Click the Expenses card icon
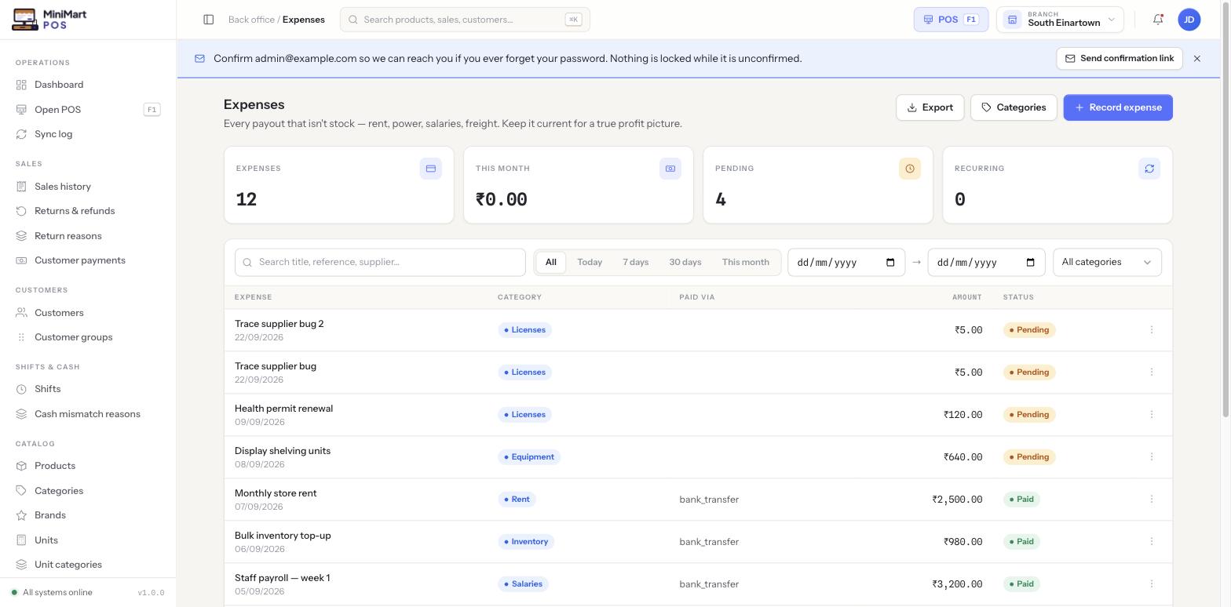 [x=431, y=169]
